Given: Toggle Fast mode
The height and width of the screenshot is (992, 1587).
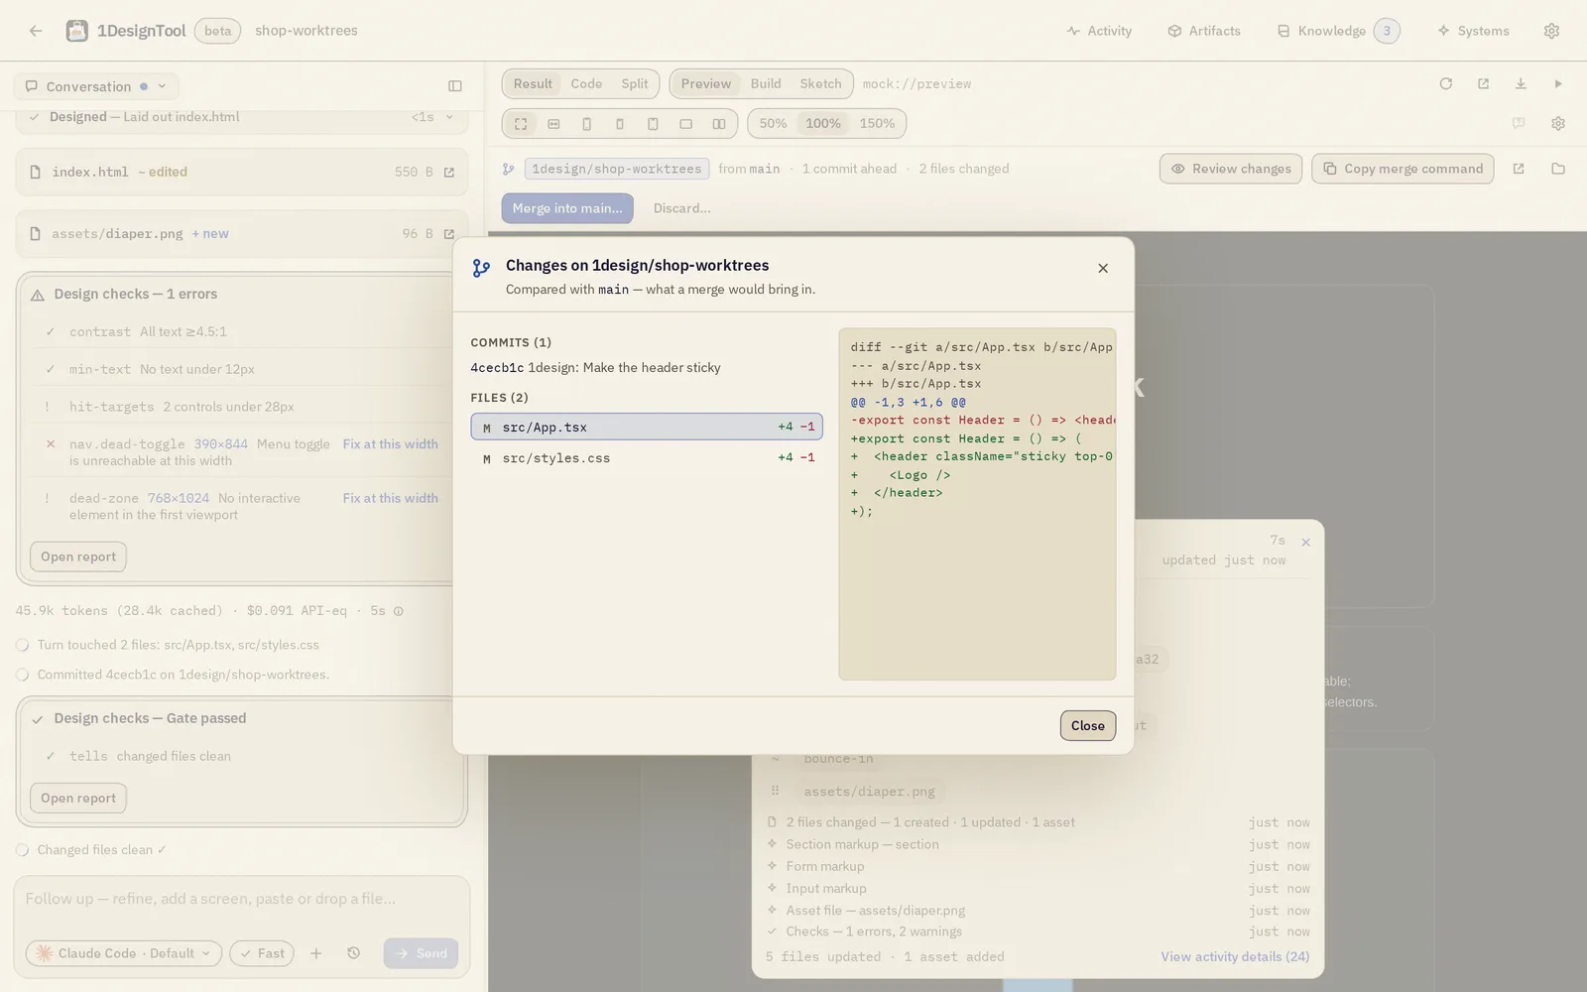Looking at the screenshot, I should tap(263, 953).
